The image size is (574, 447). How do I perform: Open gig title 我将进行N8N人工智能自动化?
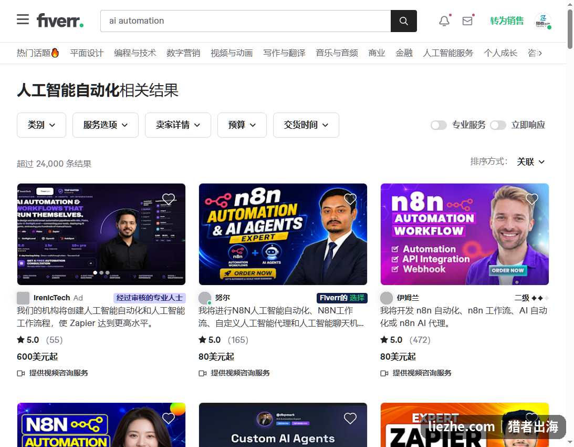281,317
